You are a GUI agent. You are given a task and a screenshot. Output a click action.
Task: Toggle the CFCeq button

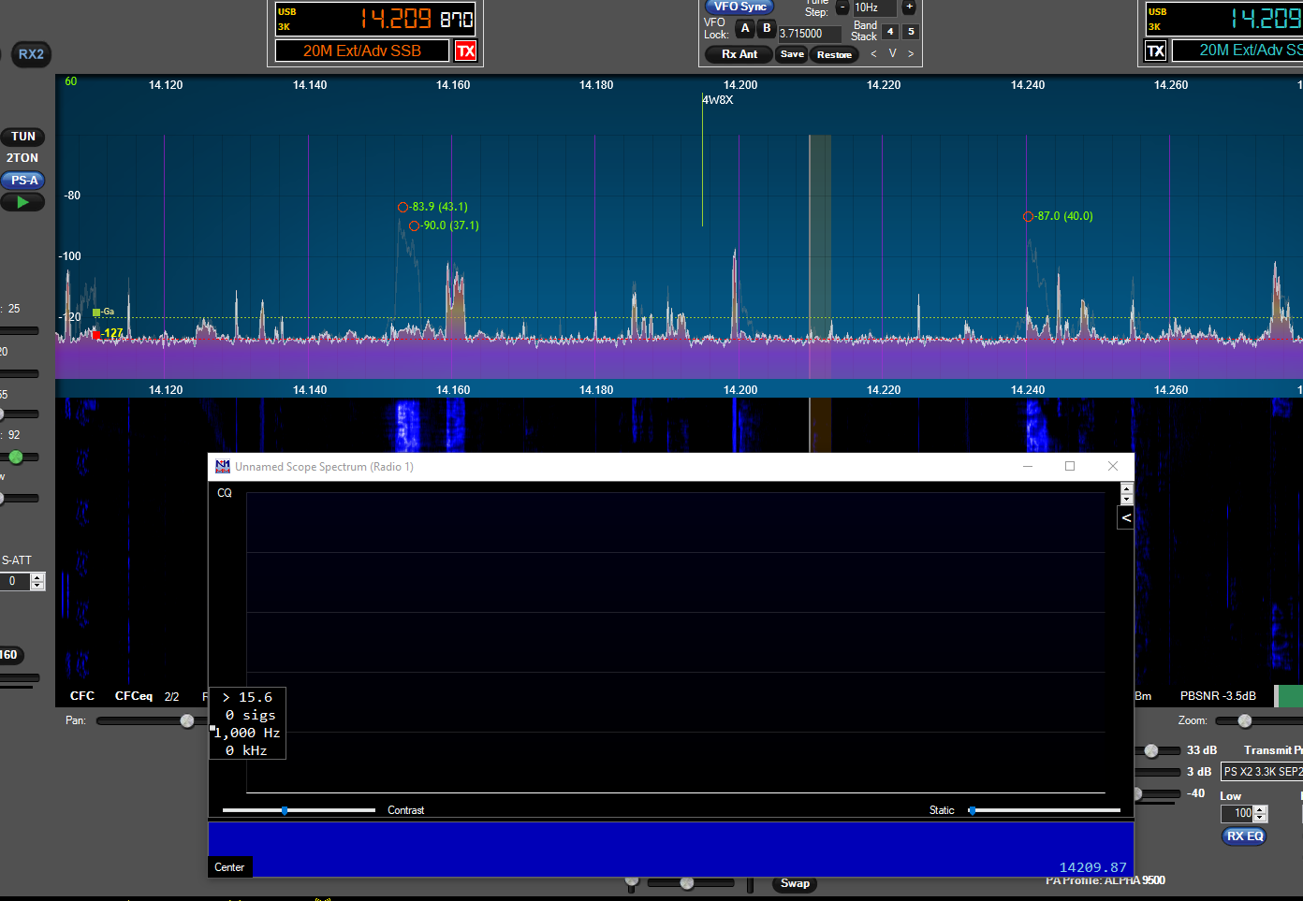pos(133,696)
